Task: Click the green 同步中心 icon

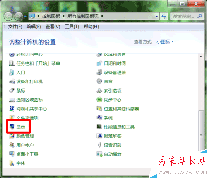Action: pyautogui.click(x=99, y=100)
